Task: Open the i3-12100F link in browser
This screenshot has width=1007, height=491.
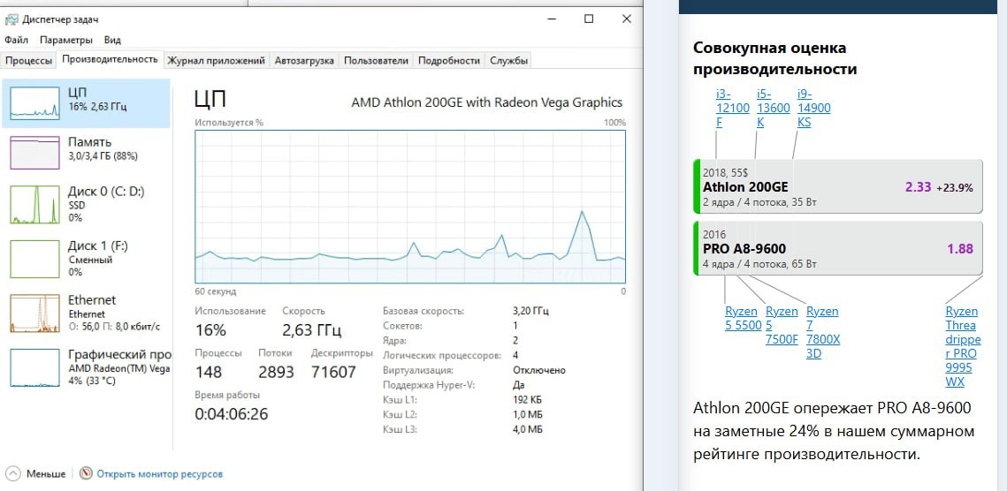Action: coord(732,108)
